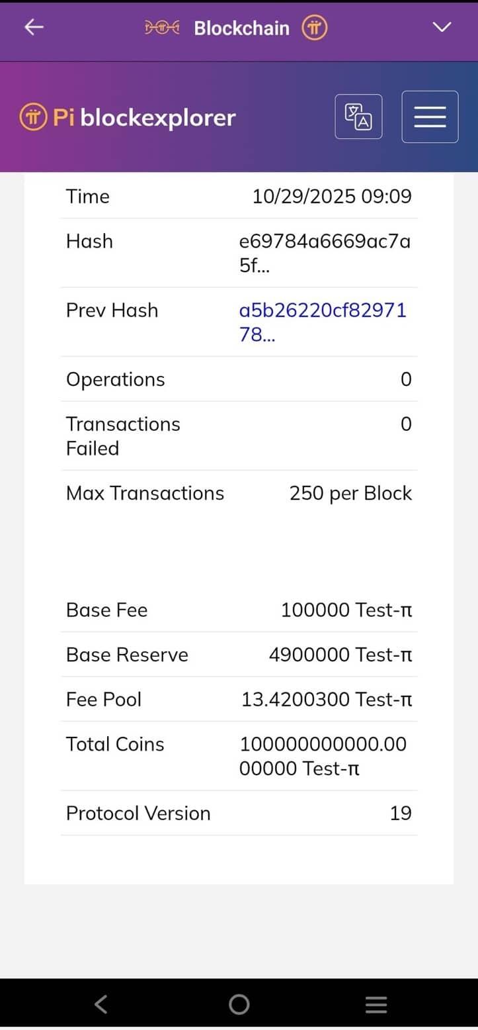Tap the Protocol Version 19 value
The image size is (478, 1030).
(x=401, y=813)
